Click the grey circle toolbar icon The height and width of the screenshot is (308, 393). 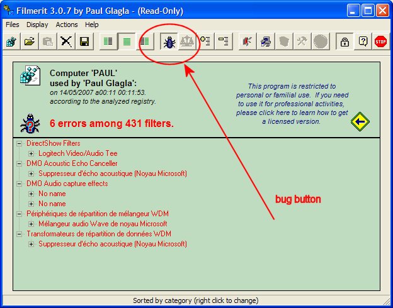tap(321, 41)
